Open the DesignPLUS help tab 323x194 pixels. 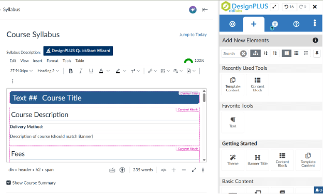(296, 24)
